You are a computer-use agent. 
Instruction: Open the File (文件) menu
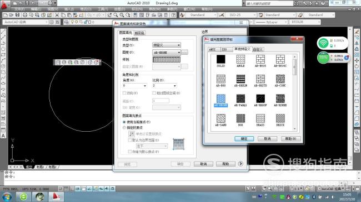[x=19, y=9]
